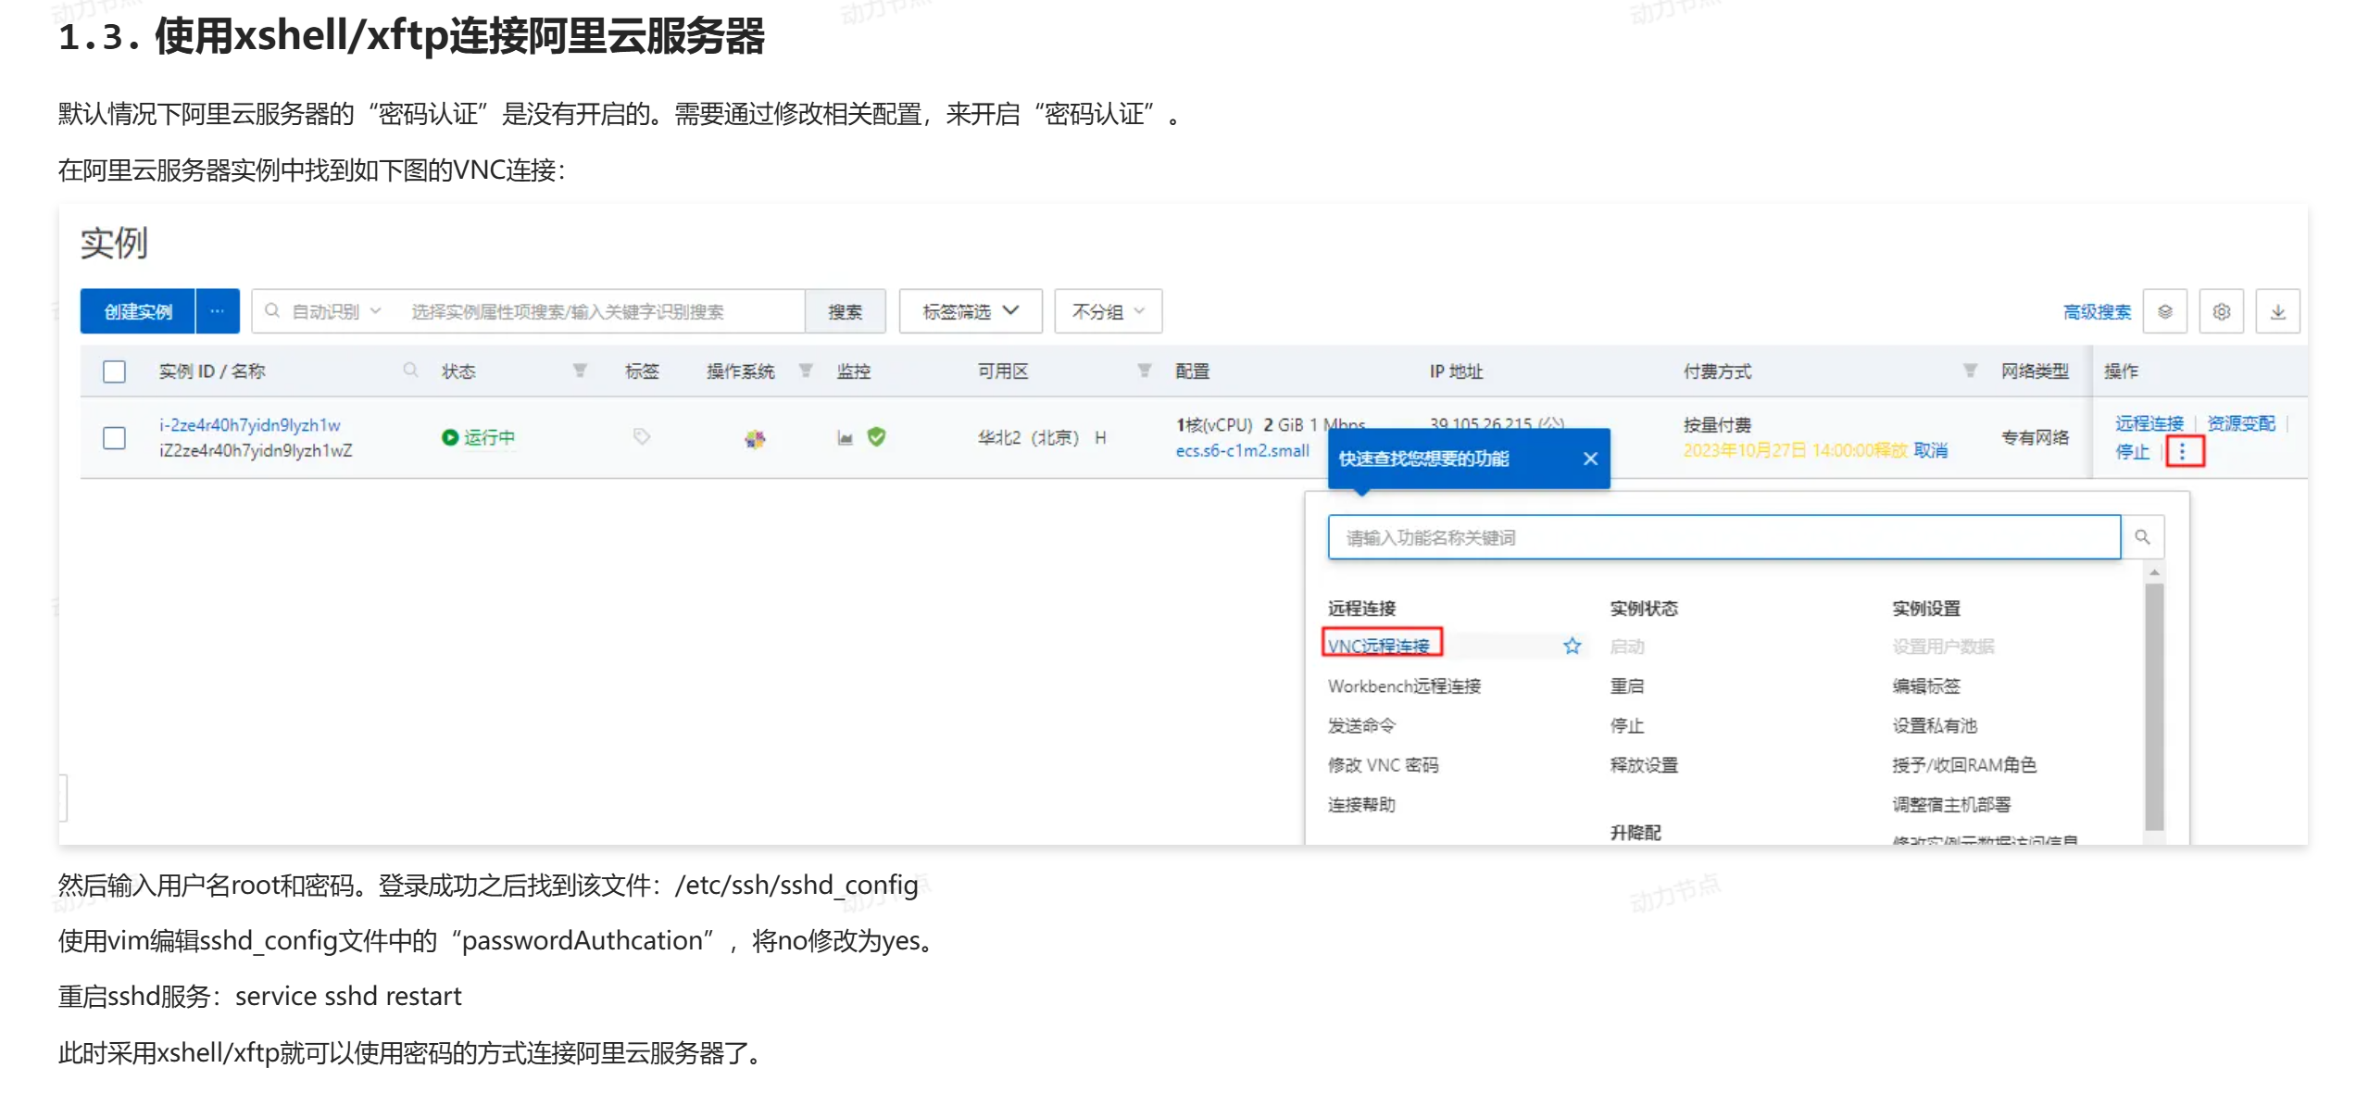Select 修改 VNC 密码 menu item
This screenshot has width=2356, height=1106.
click(1383, 765)
